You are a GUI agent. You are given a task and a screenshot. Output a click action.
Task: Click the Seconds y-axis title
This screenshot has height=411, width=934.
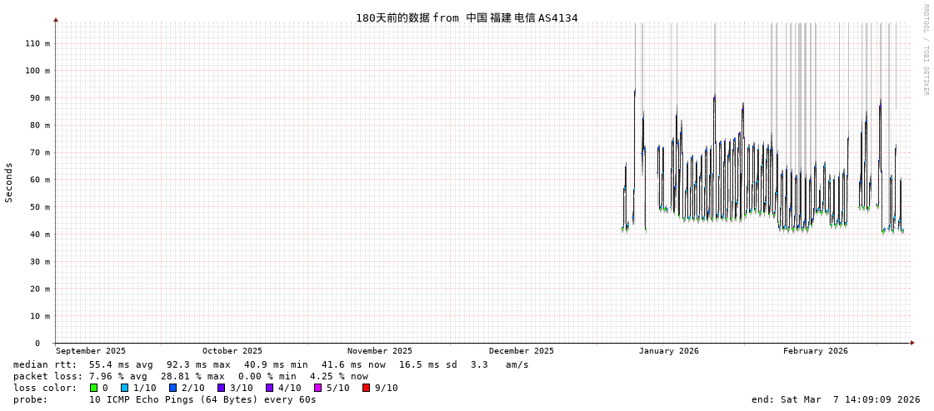point(9,182)
